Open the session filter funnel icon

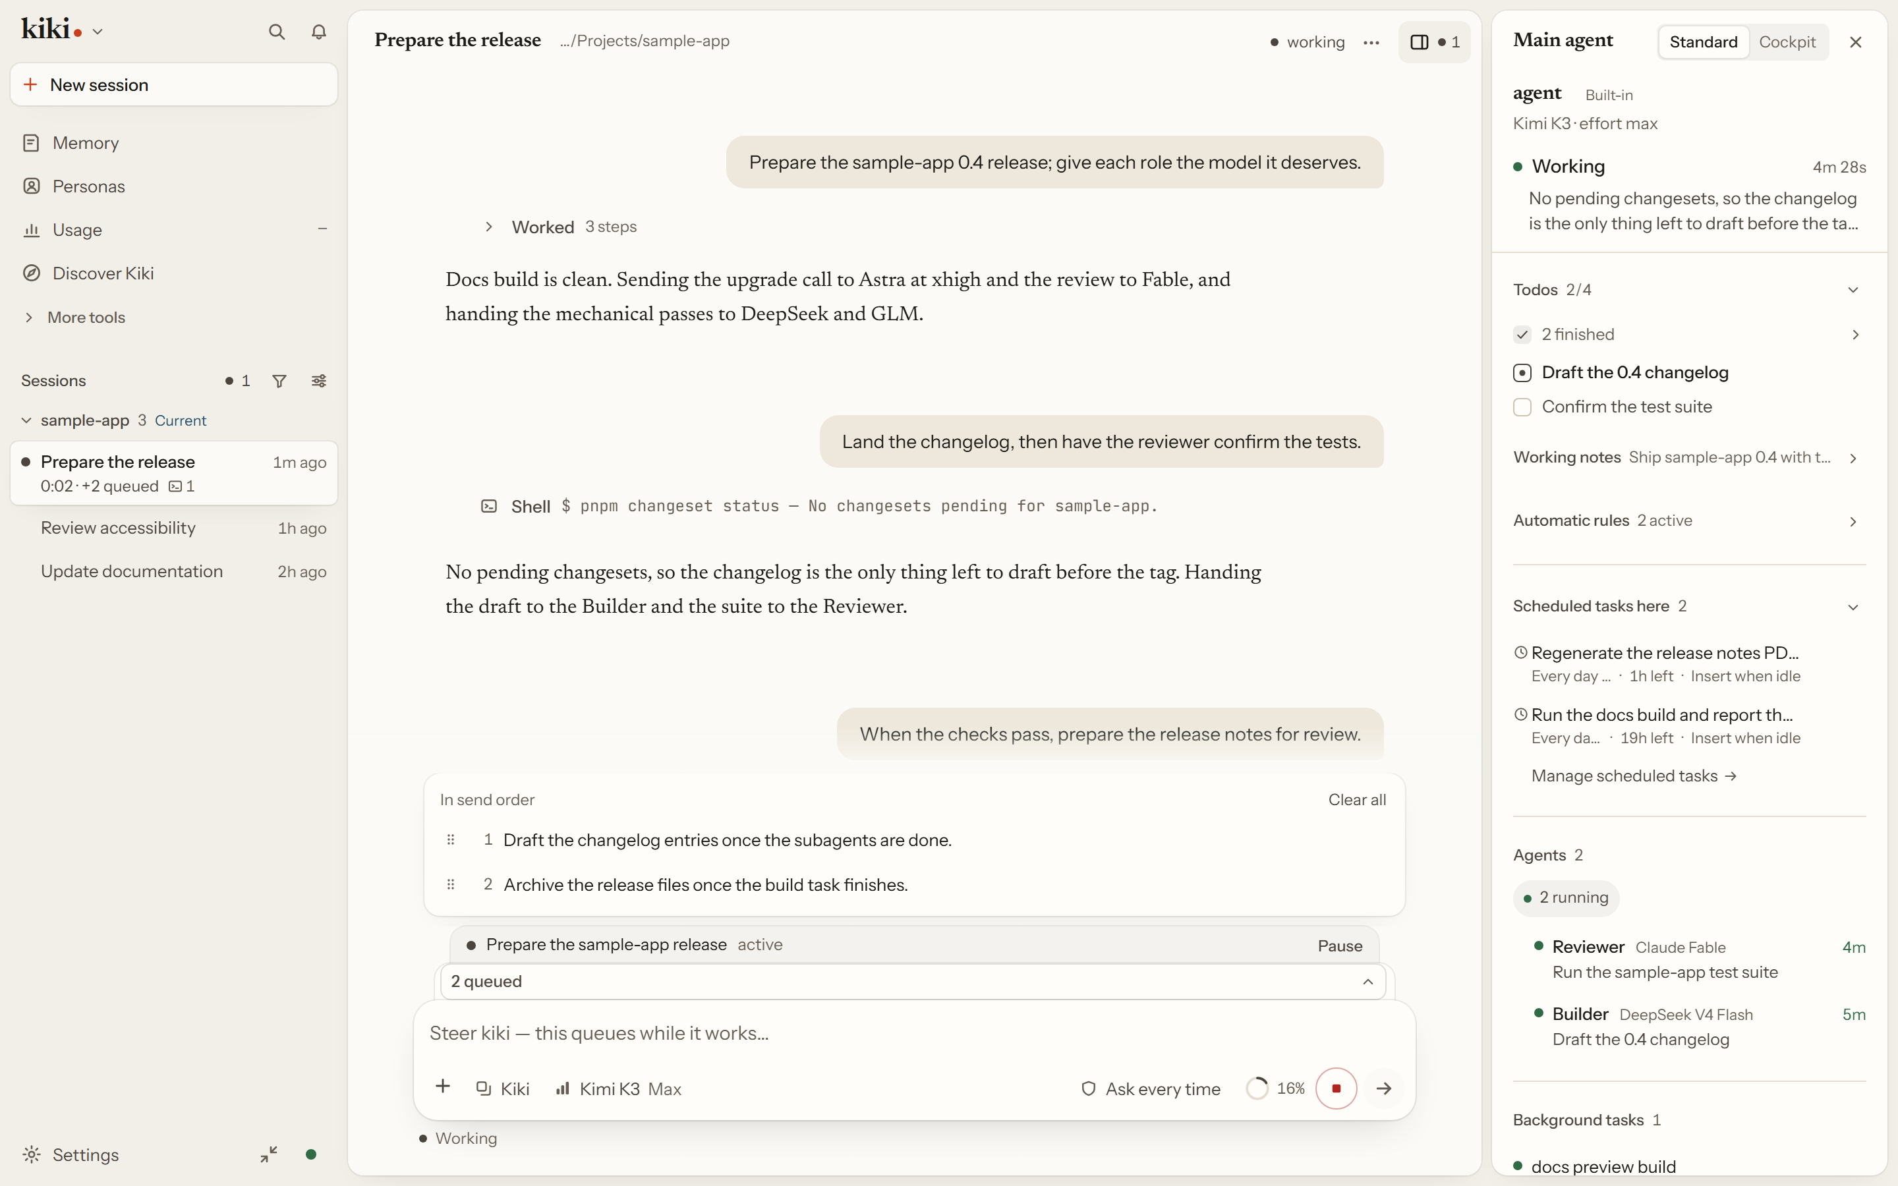click(279, 380)
